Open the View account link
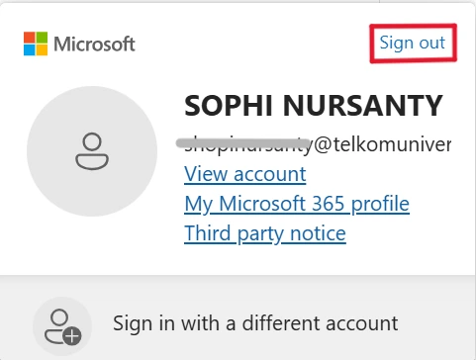Image resolution: width=476 pixels, height=360 pixels. tap(245, 174)
